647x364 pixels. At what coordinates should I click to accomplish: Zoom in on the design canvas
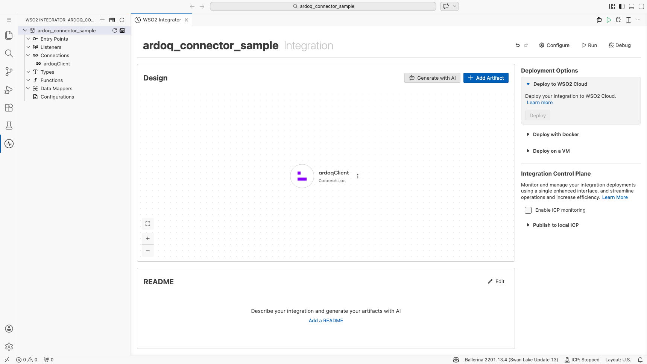[148, 238]
